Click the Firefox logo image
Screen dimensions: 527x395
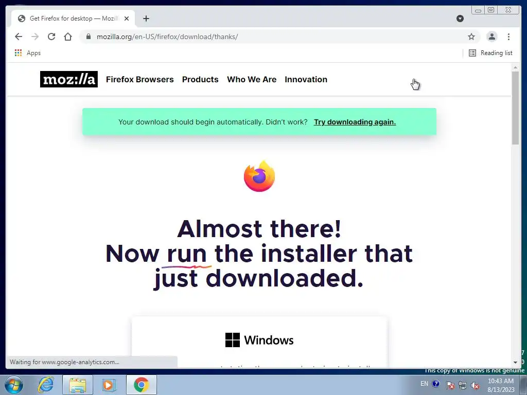tap(259, 176)
